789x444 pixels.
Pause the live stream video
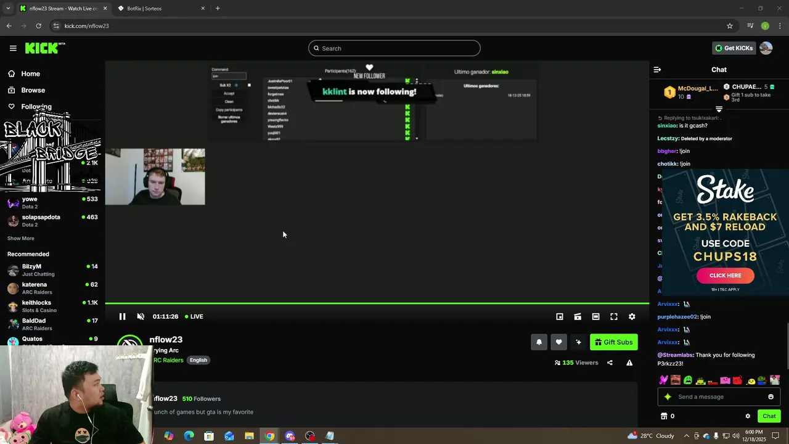pos(122,316)
